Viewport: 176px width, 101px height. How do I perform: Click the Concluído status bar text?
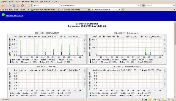[x=5, y=100]
